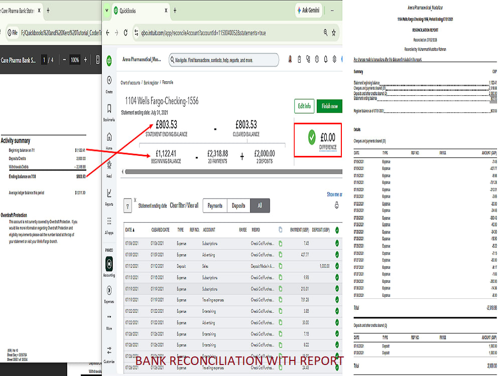This screenshot has width=502, height=376.
Task: Open the Bank register breadcrumb link
Action: pos(151,83)
